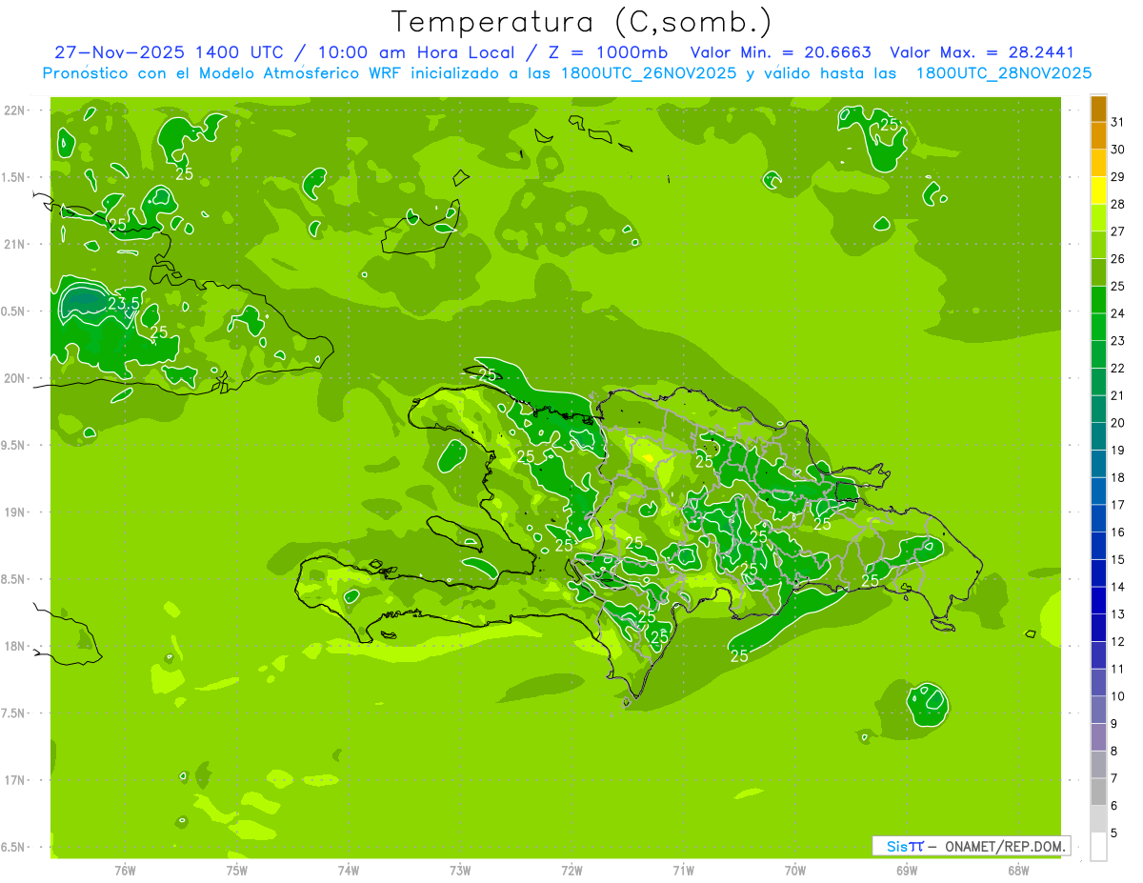Click the orange legend swatch between 30 and 31
The image size is (1143, 883).
1098,136
